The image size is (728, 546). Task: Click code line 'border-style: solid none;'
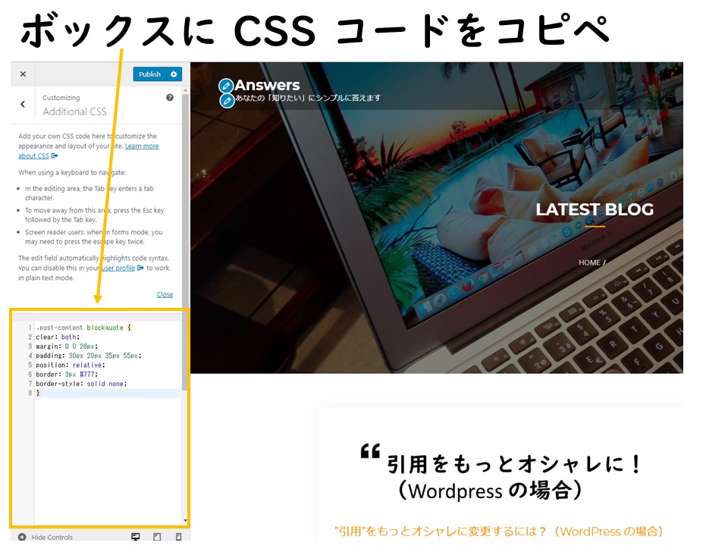81,384
